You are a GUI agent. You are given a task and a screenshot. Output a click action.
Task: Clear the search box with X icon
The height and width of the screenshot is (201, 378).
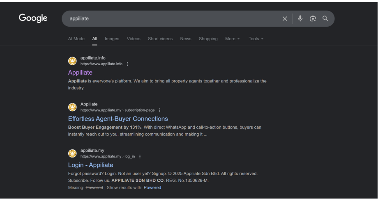(285, 18)
